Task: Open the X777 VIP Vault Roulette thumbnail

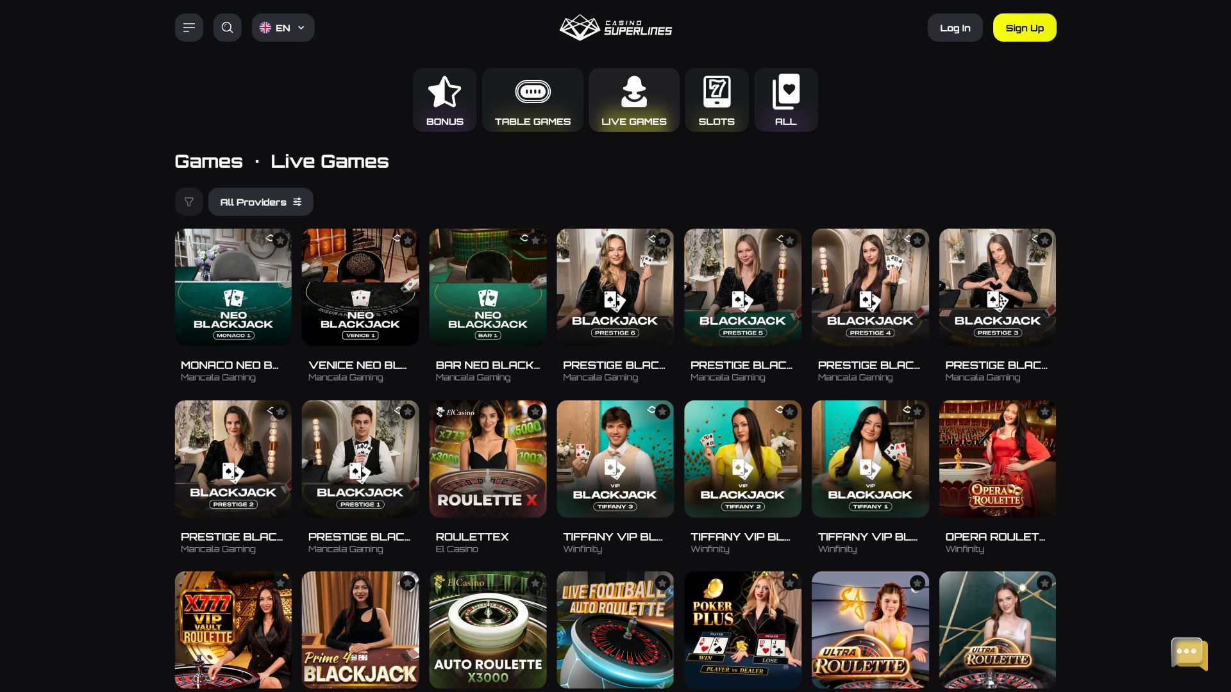Action: [x=233, y=630]
